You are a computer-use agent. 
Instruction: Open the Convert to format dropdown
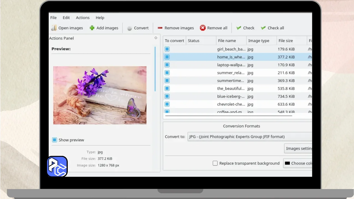click(x=249, y=137)
